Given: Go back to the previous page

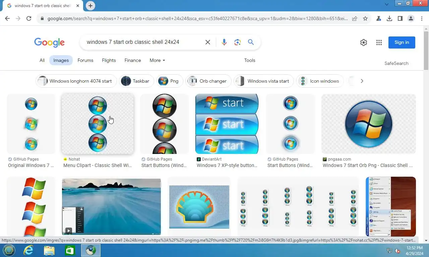Looking at the screenshot, I should (x=7, y=18).
